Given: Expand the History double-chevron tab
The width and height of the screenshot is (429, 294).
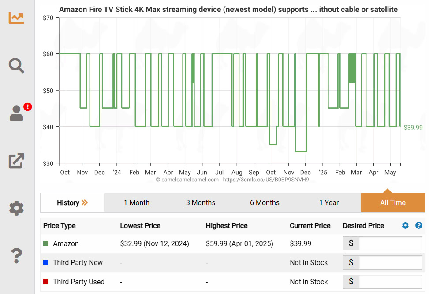Looking at the screenshot, I should [x=72, y=202].
